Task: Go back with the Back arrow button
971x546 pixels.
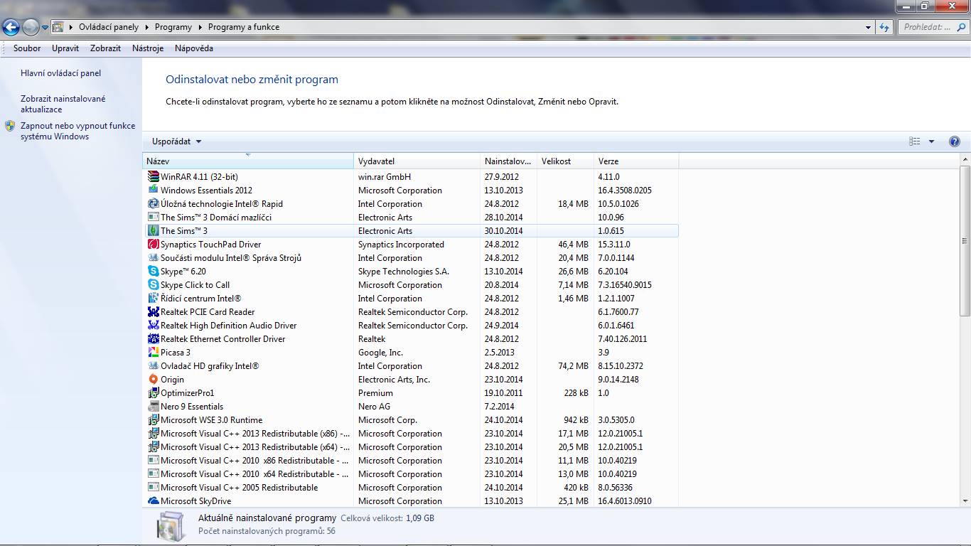Action: click(x=11, y=28)
